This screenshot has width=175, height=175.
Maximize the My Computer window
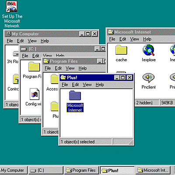(88, 34)
